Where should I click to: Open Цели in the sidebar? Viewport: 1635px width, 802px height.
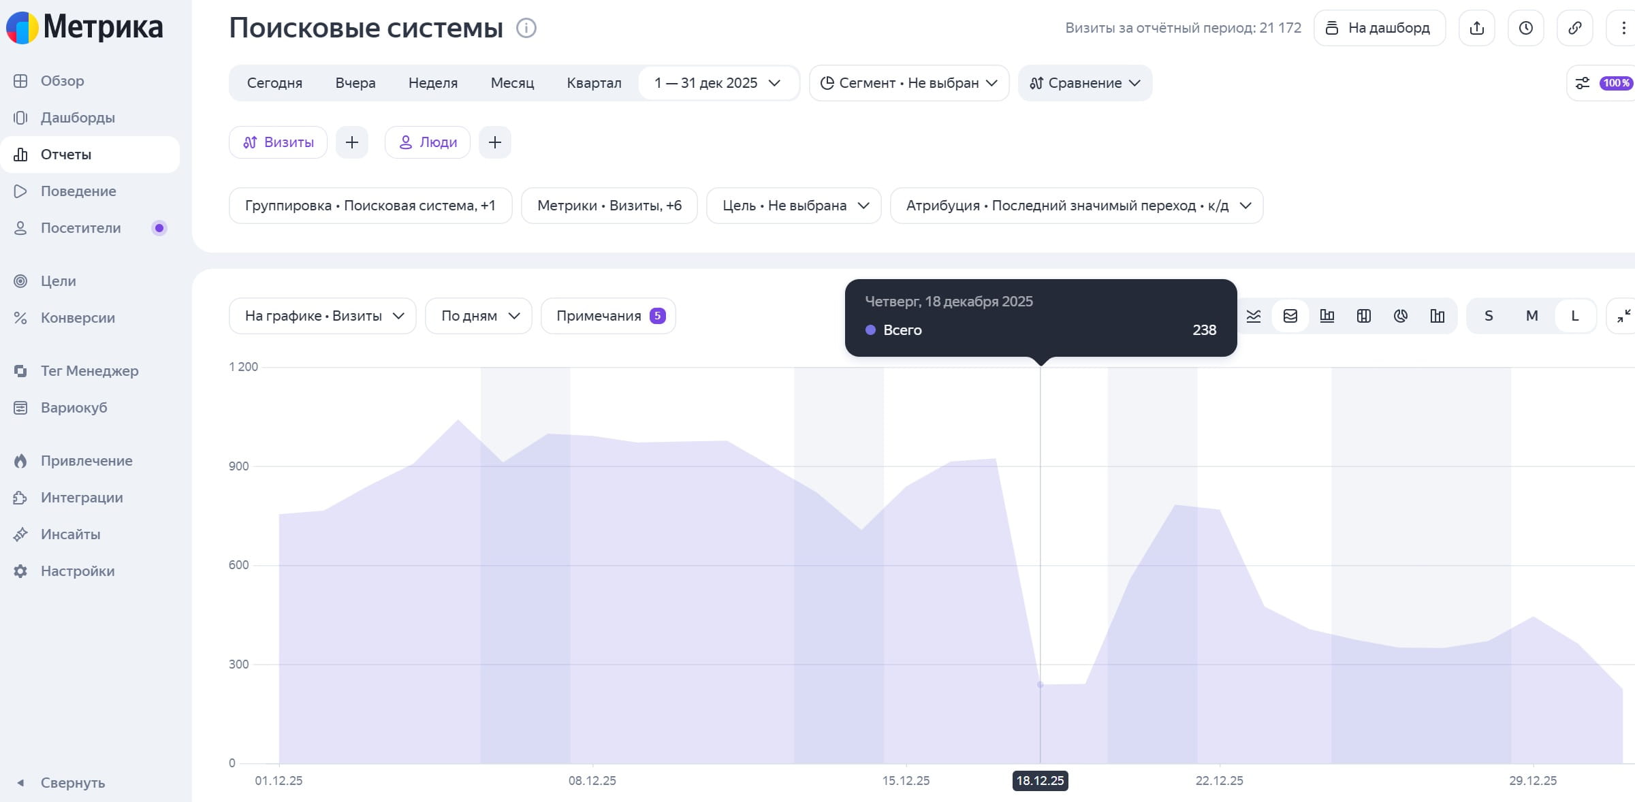point(90,281)
